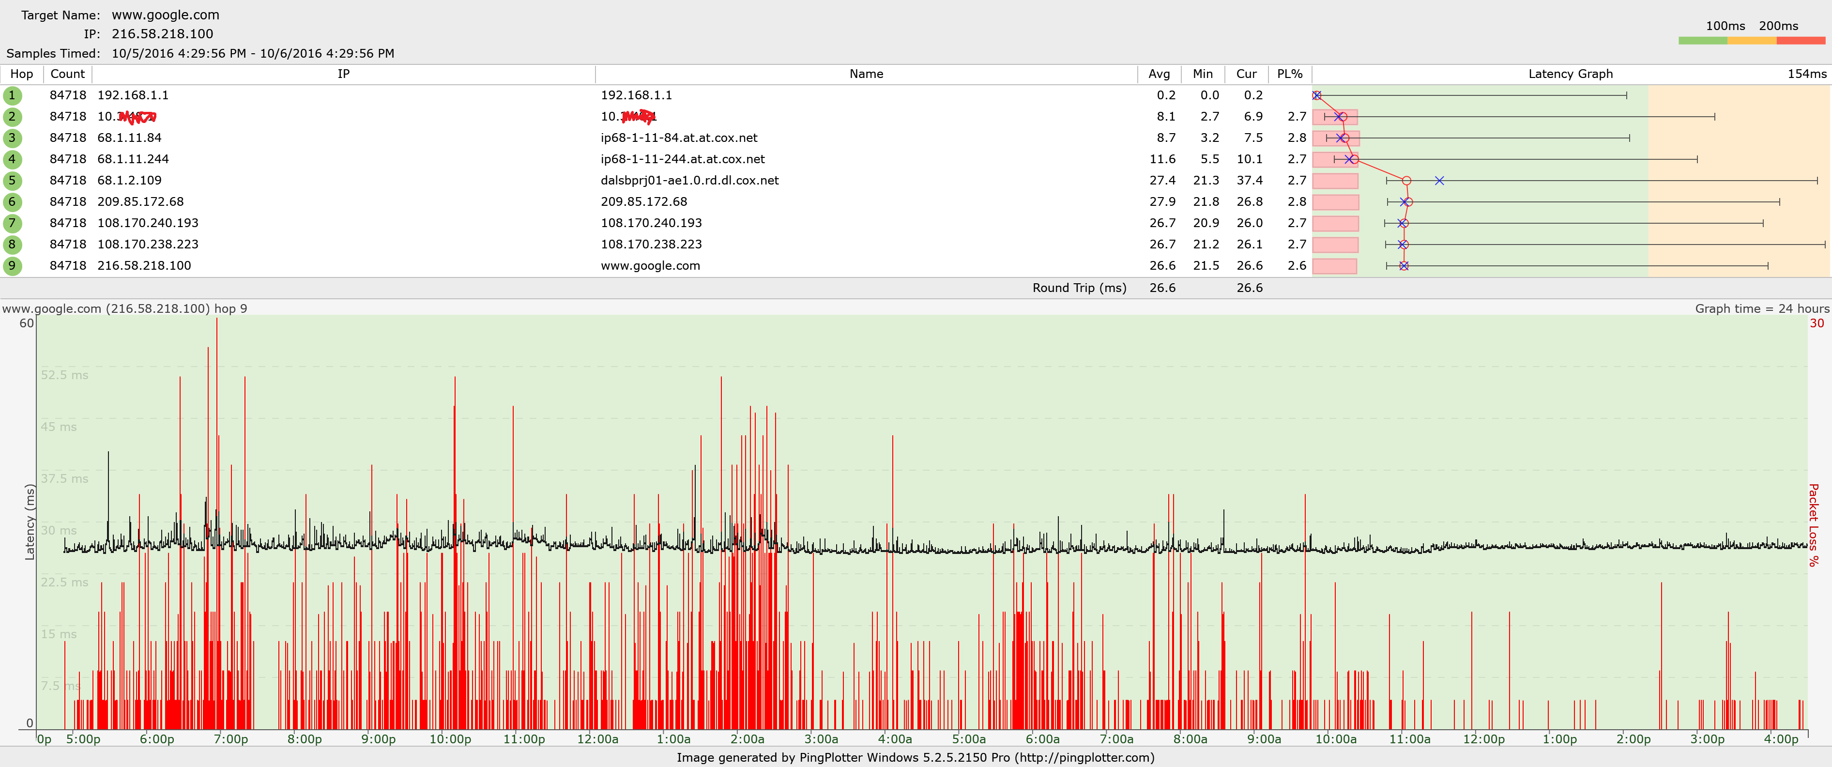
Task: Select the IP cell 68.1.2.109
Action: click(129, 181)
